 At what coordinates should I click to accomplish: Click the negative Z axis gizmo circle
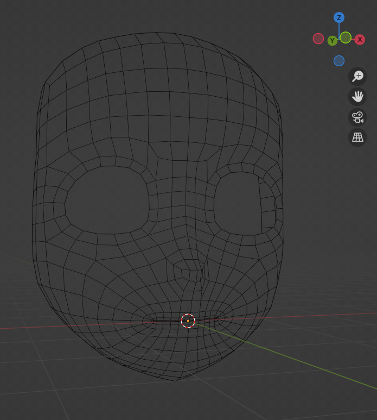pyautogui.click(x=339, y=61)
